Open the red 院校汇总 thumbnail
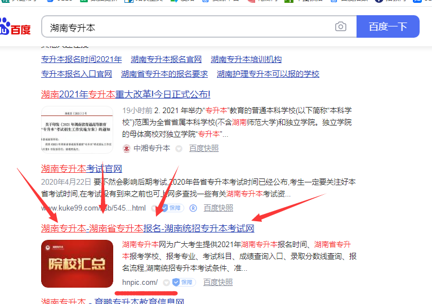The image size is (432, 304). pyautogui.click(x=77, y=263)
